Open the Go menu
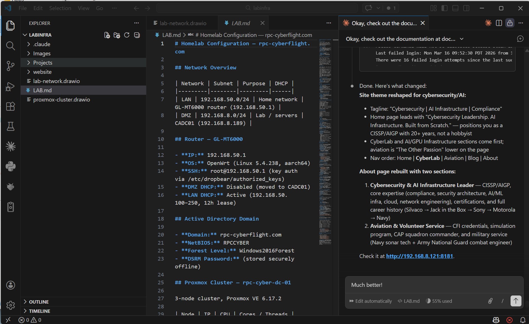529x324 pixels. click(99, 8)
